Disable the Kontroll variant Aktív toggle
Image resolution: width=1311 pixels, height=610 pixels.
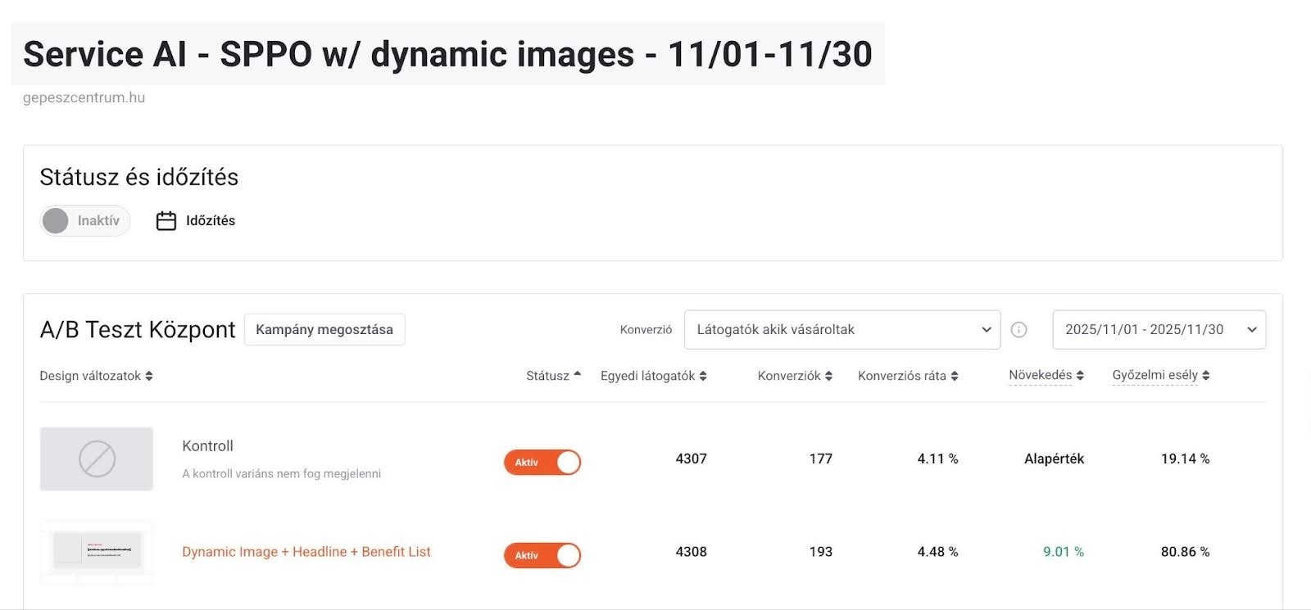[542, 462]
